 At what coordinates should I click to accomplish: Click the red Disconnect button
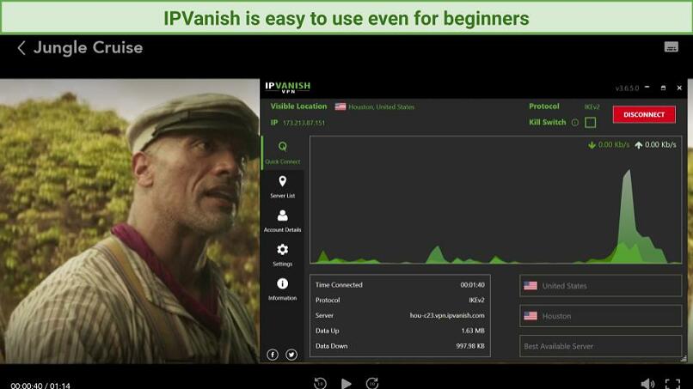[644, 114]
